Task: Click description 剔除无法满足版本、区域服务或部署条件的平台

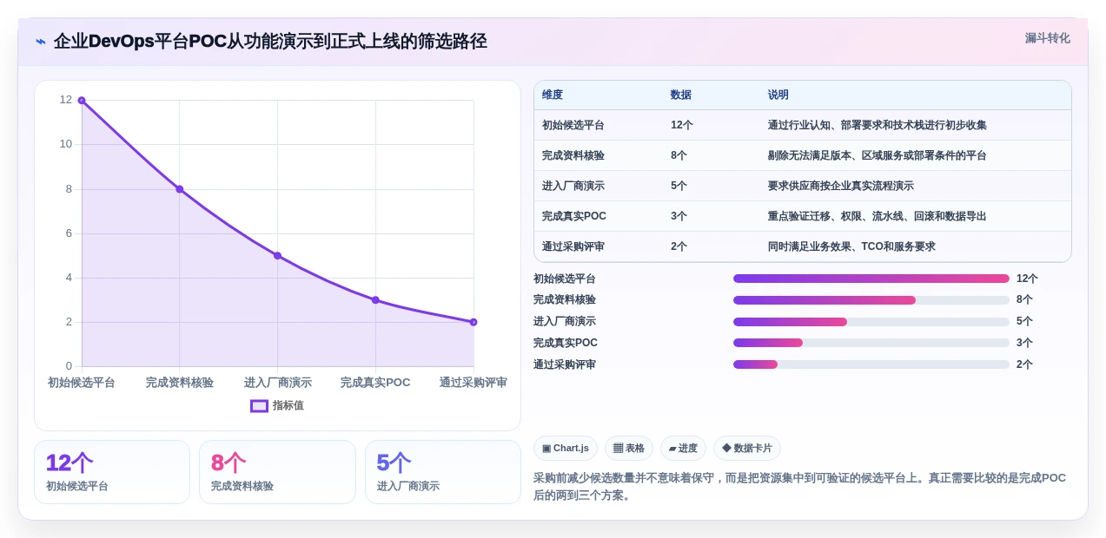Action: (878, 155)
